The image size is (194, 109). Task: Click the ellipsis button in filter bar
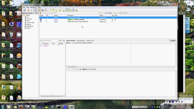[103, 13]
